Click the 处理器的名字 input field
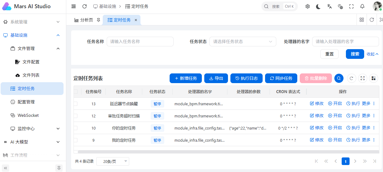The width and height of the screenshot is (383, 172). 346,42
